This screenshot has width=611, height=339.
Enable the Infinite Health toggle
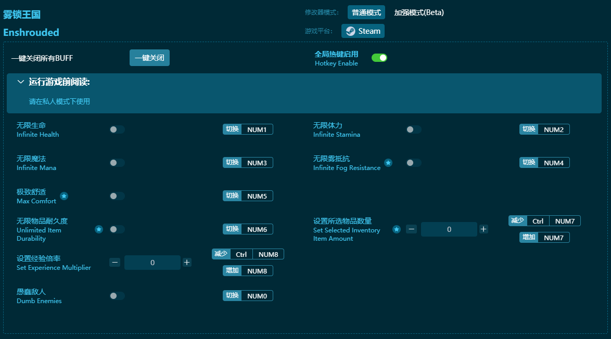tap(117, 129)
